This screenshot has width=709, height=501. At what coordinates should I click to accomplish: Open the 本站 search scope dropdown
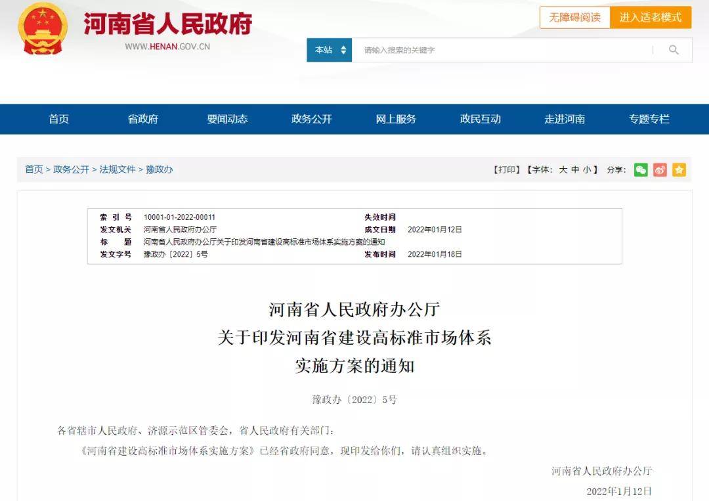pyautogui.click(x=330, y=50)
